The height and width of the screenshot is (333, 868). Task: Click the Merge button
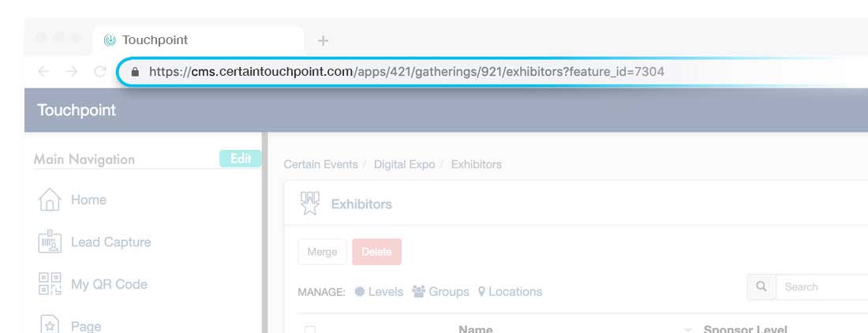point(322,252)
